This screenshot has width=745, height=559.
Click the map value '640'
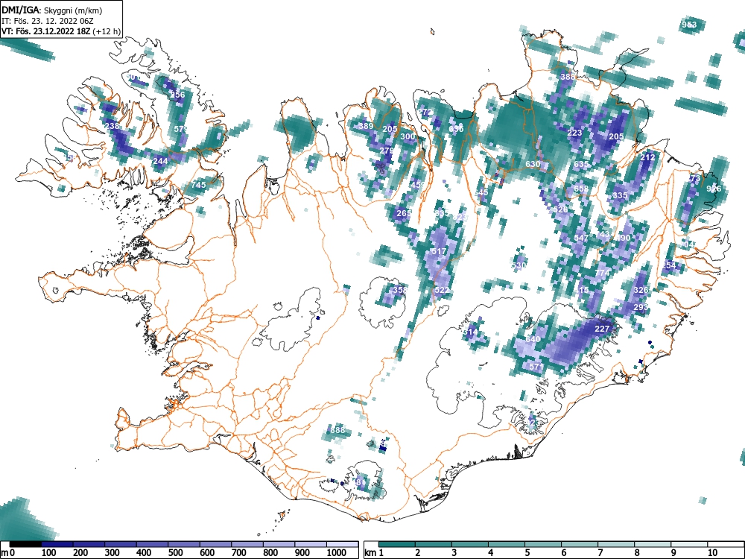[x=533, y=339]
